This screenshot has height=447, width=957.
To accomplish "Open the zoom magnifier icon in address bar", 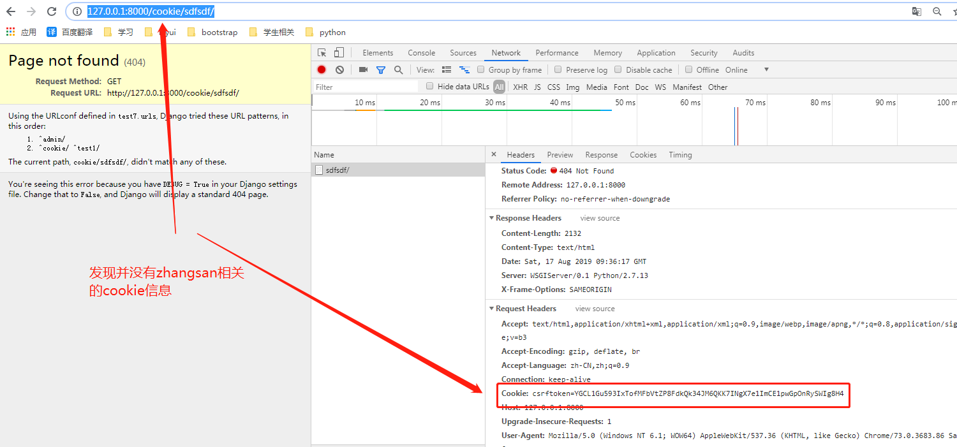I will pos(937,11).
